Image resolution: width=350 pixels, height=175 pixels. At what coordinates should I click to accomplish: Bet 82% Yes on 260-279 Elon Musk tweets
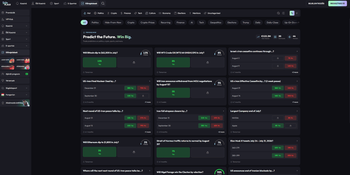278,148
